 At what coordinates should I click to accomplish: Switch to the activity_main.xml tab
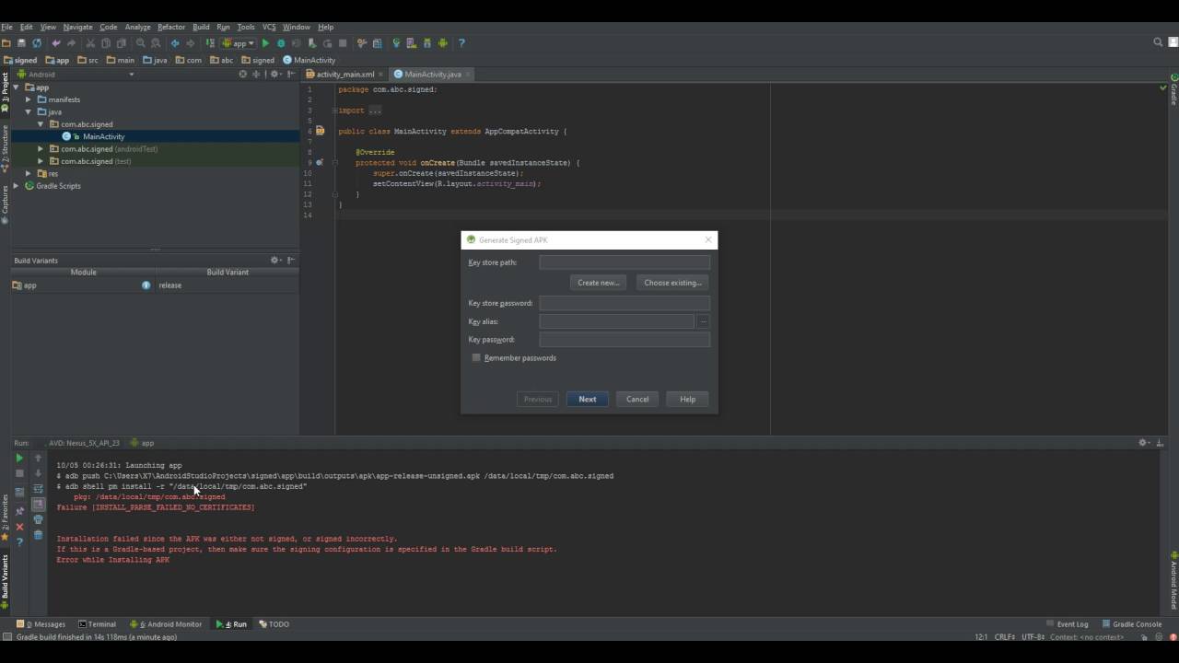(344, 74)
